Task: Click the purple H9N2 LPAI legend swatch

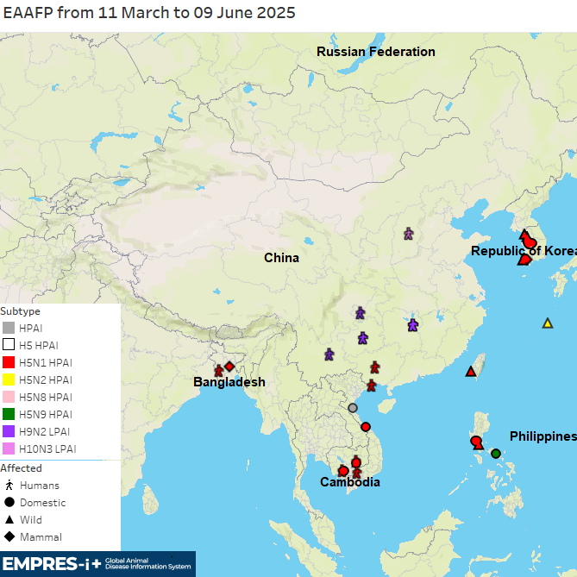Action: click(x=9, y=431)
